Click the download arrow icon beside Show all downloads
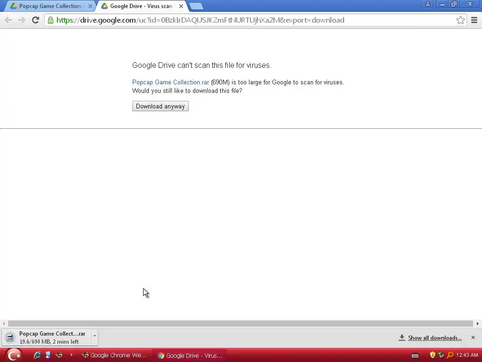The width and height of the screenshot is (482, 362). coord(402,337)
